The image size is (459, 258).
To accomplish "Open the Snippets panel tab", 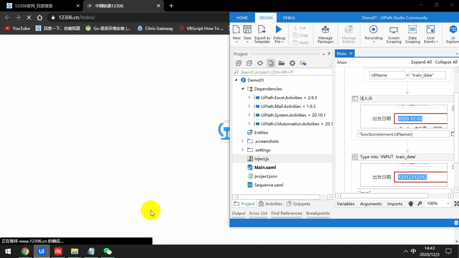I will click(x=298, y=204).
